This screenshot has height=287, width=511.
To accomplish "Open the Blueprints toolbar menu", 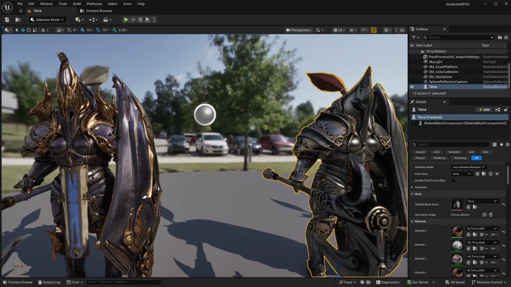I will coord(93,20).
